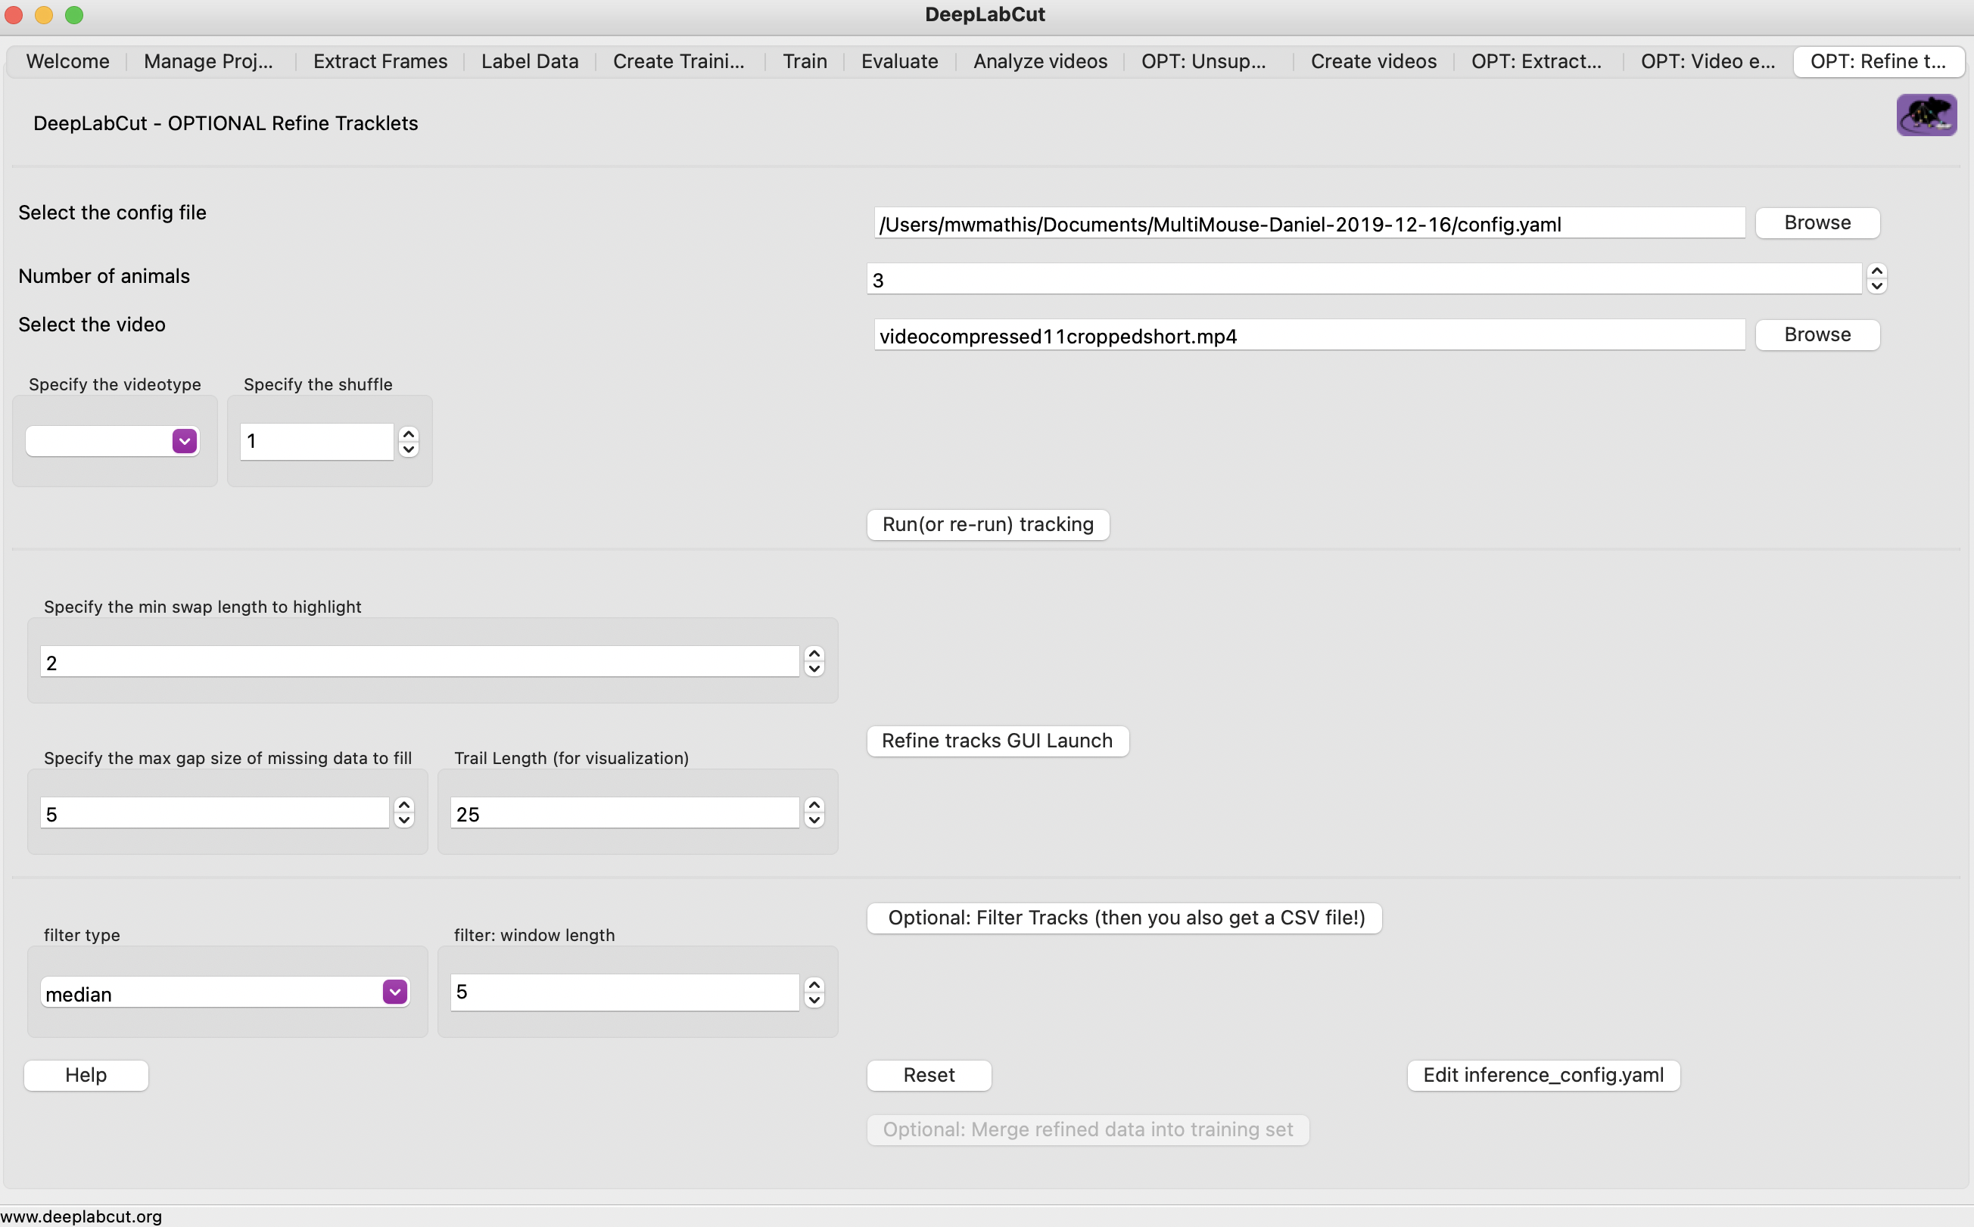Click the Reset button

tap(929, 1074)
